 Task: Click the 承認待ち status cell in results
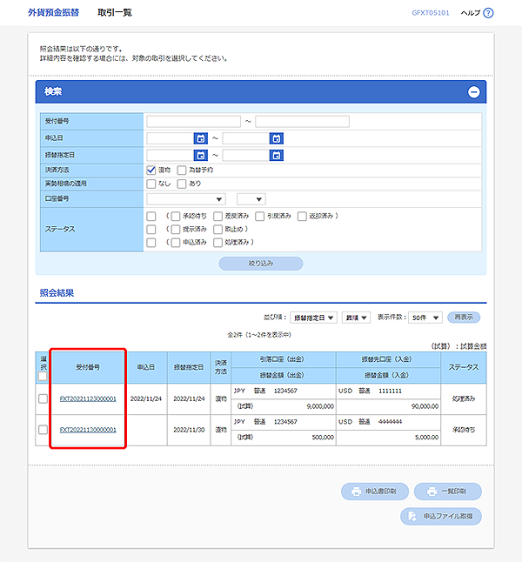(463, 430)
